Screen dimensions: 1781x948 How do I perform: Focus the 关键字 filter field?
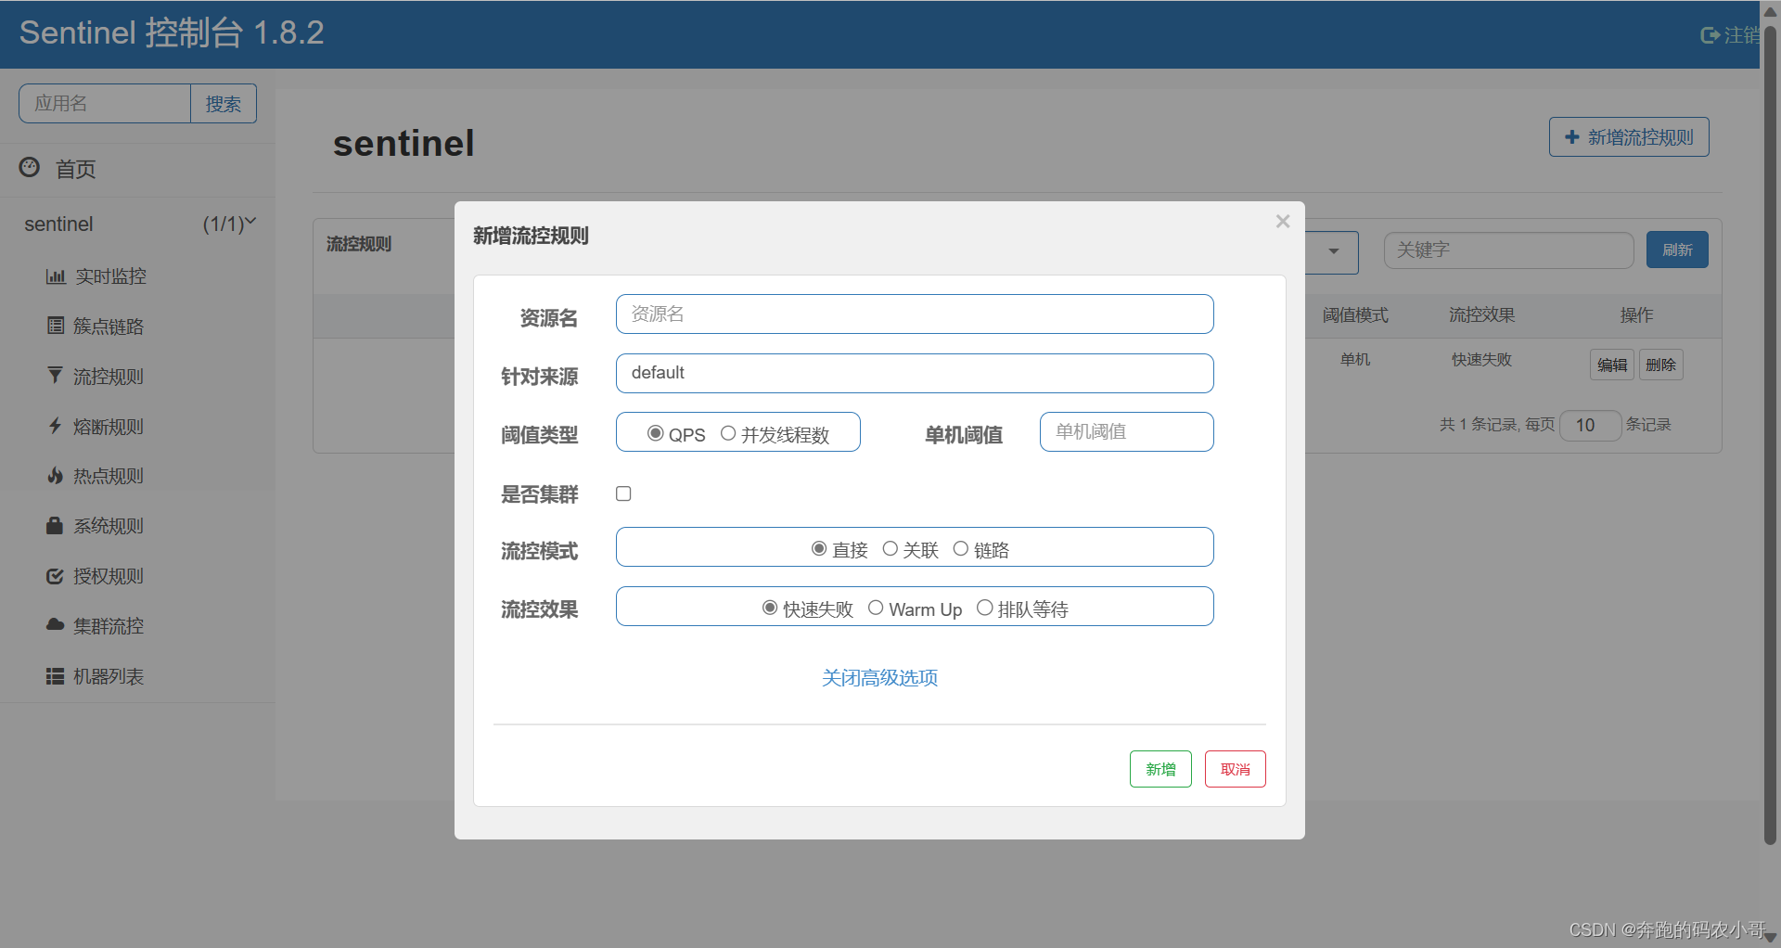1508,250
